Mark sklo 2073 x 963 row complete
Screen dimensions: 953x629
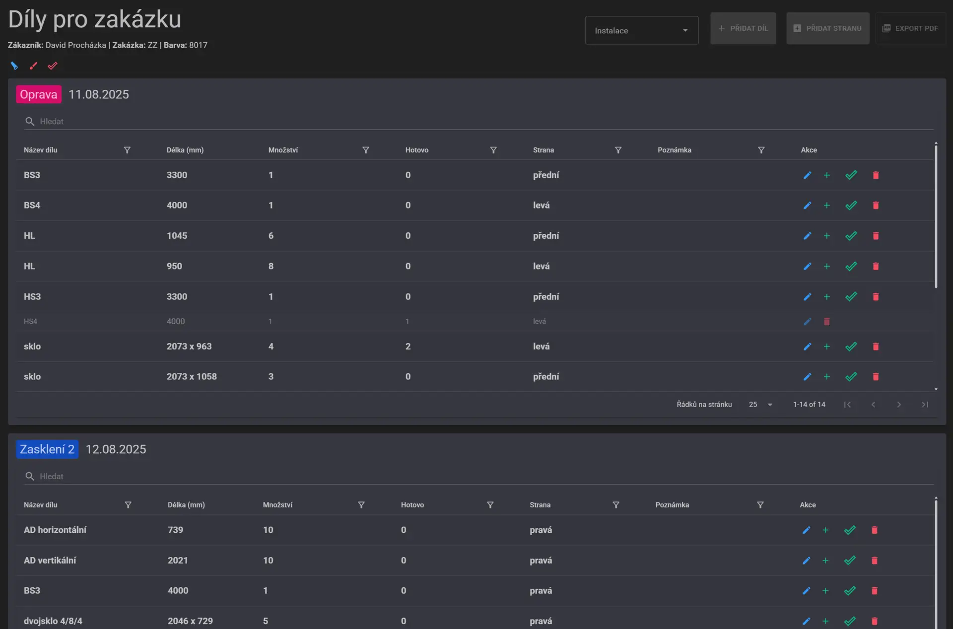[851, 347]
